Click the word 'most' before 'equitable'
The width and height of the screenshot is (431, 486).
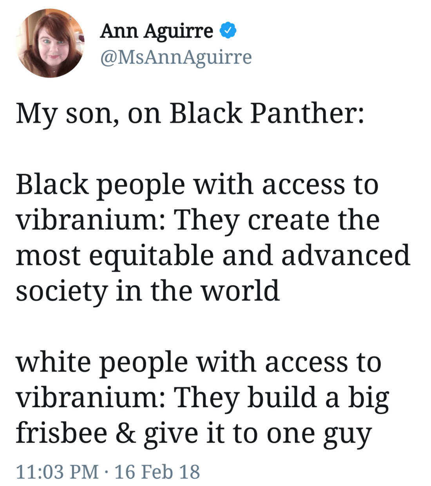(x=48, y=256)
